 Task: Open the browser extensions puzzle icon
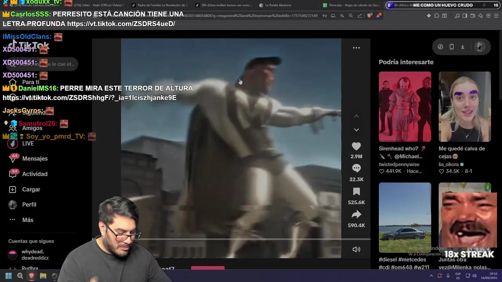[437, 16]
